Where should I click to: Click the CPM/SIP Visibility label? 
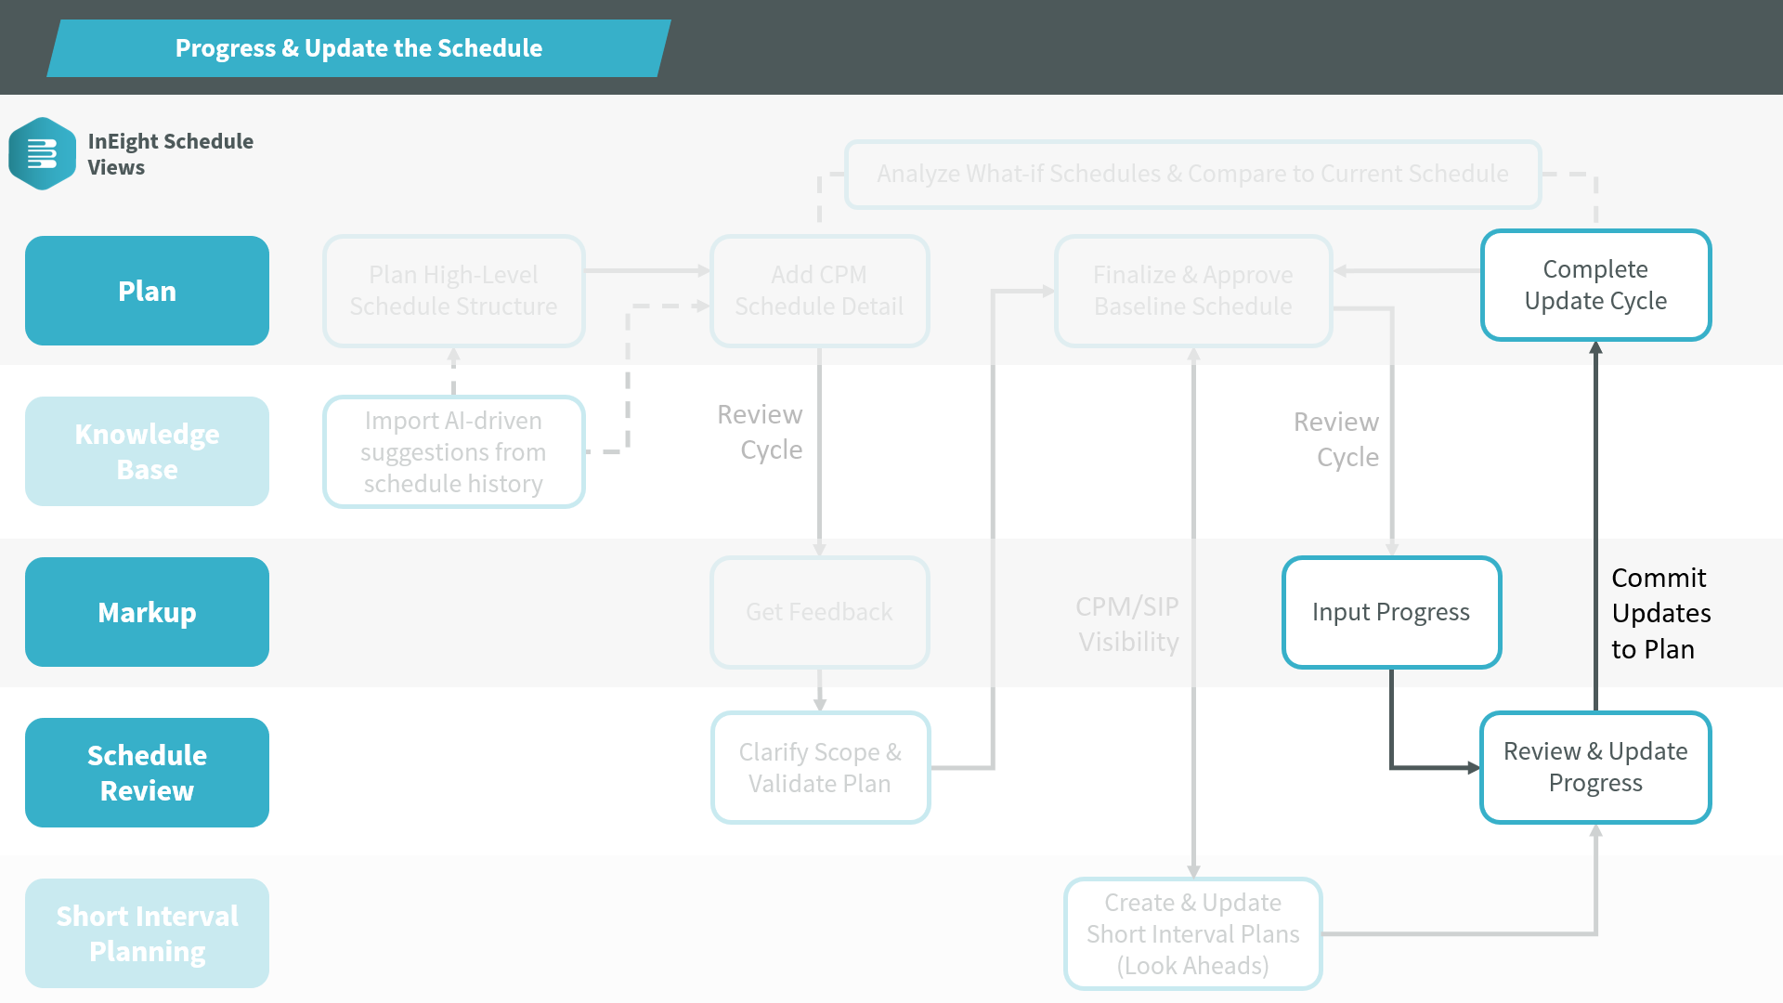(1127, 624)
